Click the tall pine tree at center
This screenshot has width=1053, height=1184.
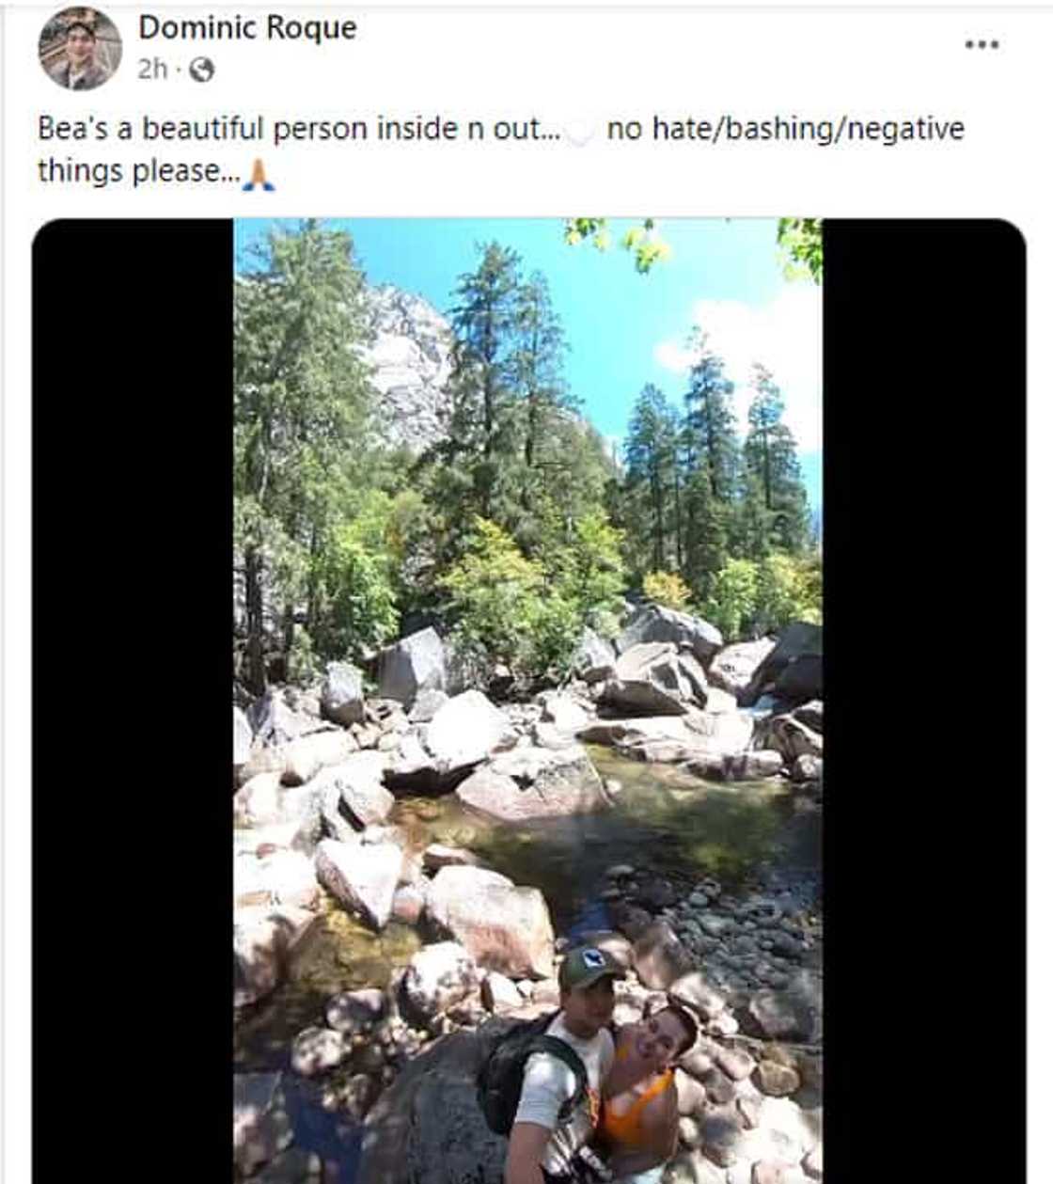[489, 376]
